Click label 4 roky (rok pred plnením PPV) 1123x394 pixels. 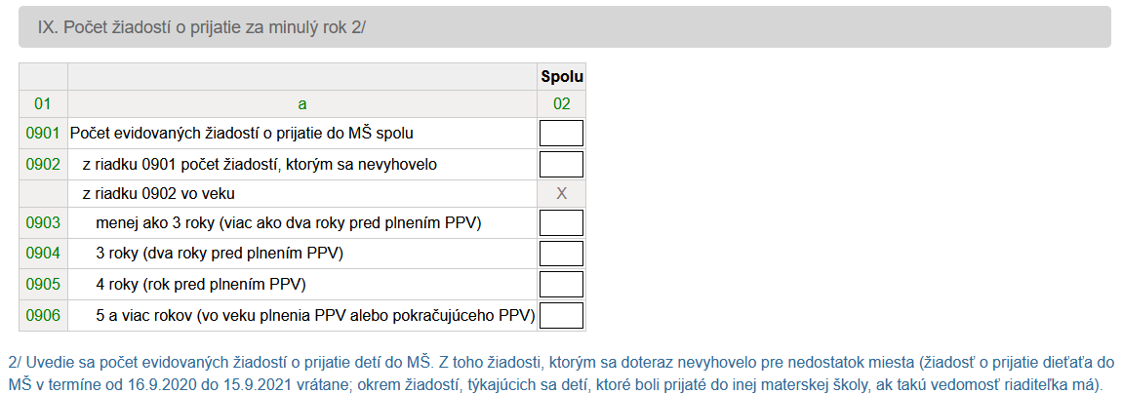(x=201, y=285)
